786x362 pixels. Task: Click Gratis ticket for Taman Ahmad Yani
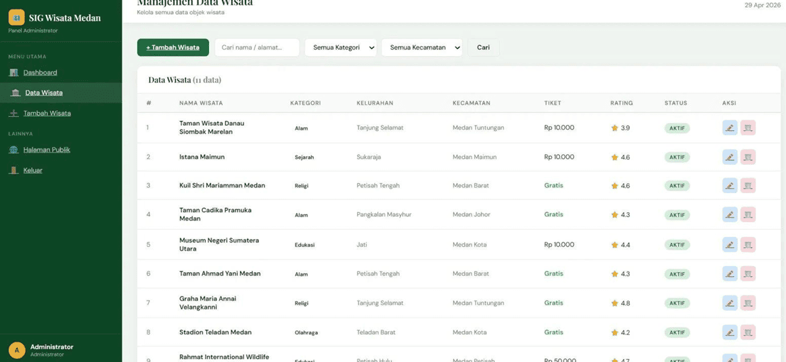[x=554, y=274]
